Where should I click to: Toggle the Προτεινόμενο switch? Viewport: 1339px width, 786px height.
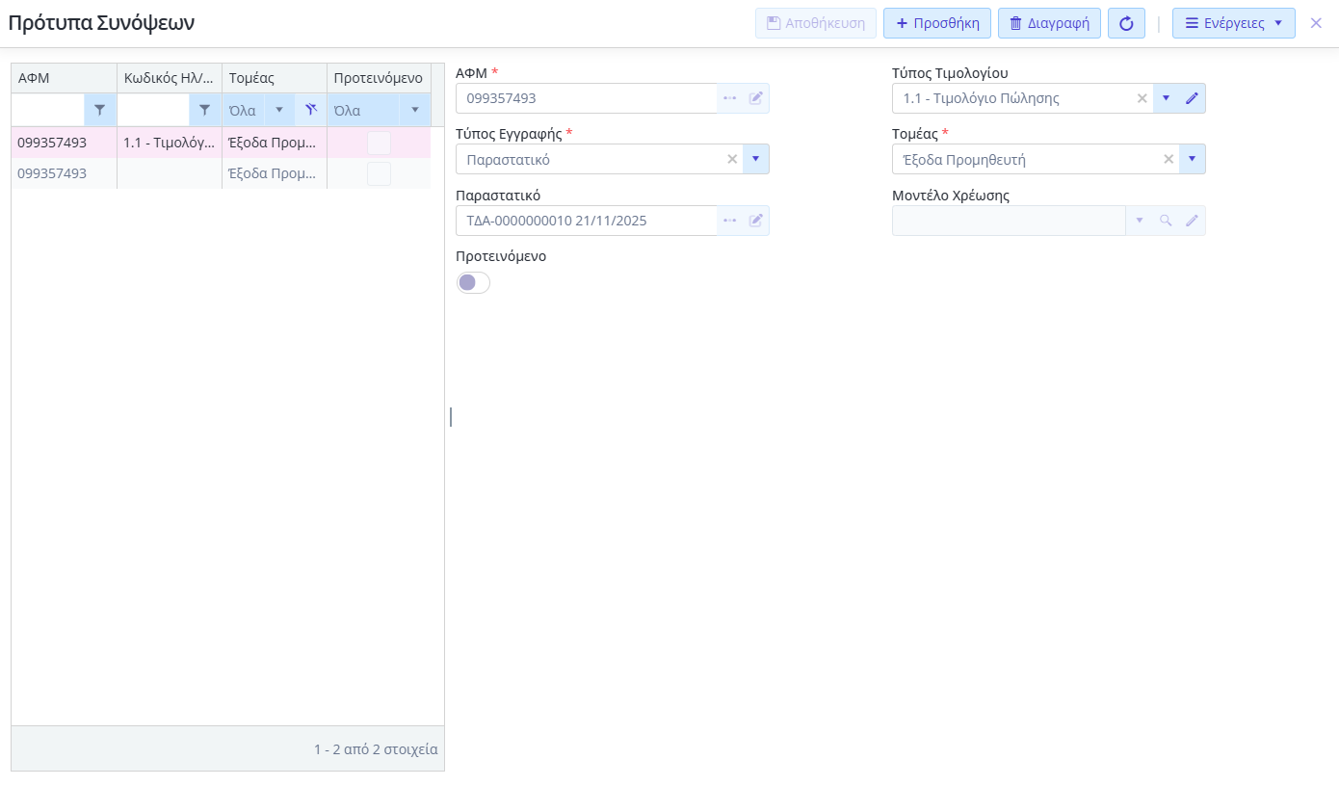(x=473, y=282)
